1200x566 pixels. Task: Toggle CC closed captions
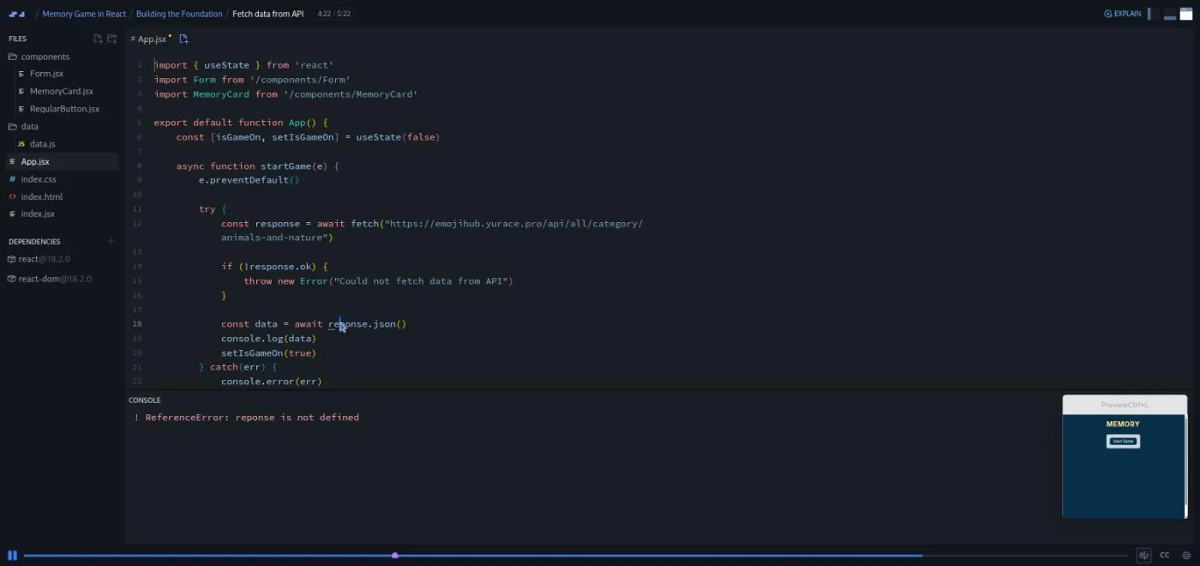(x=1165, y=556)
